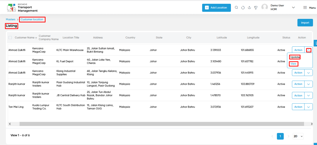
Task: Expand action chevron for Klang Industrial Supplies row
Action: [x=309, y=73]
